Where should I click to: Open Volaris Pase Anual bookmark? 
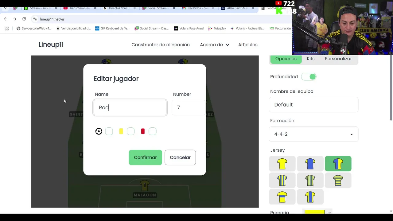pos(189,28)
